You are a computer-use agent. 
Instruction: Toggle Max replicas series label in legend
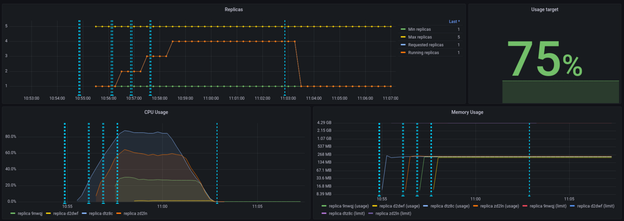pyautogui.click(x=420, y=37)
